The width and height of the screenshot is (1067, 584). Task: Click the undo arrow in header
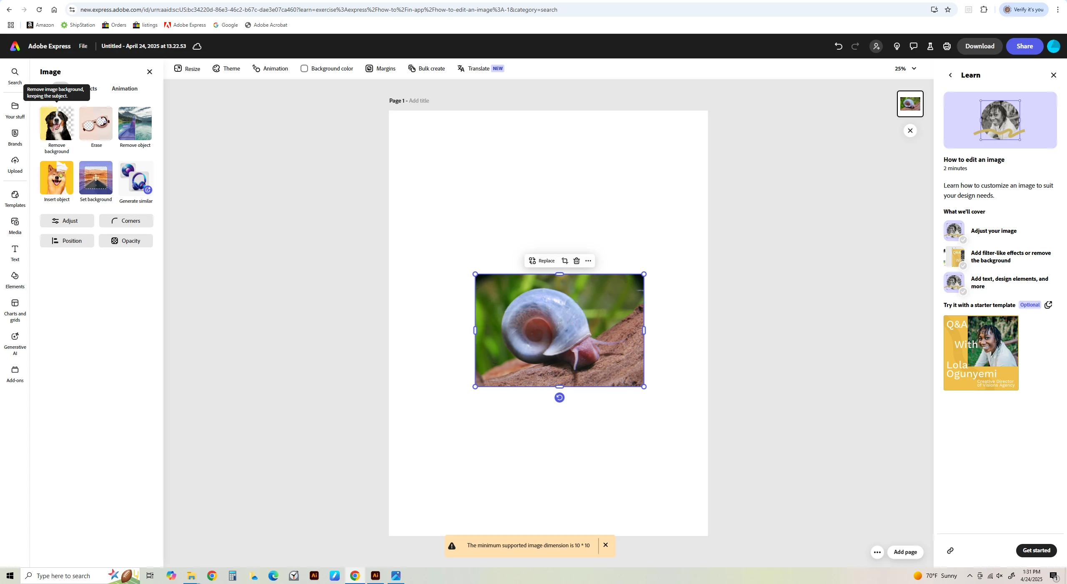(839, 46)
